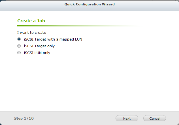179x125 pixels.
Task: Click the 'iSCSI Target with a mapped LUN' label text
Action: coord(53,39)
